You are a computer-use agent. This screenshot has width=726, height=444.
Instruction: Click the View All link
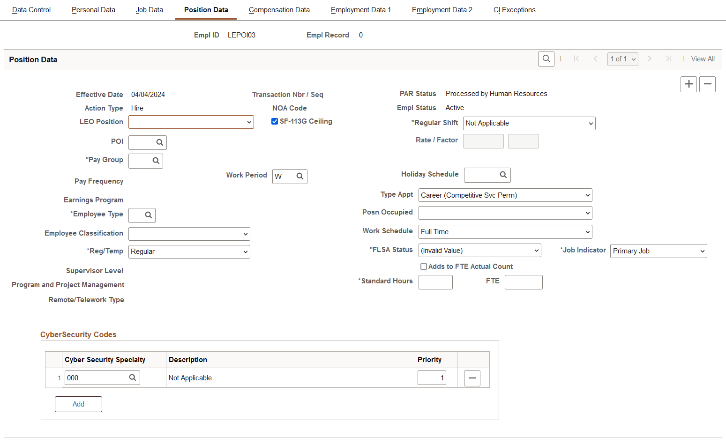[702, 59]
